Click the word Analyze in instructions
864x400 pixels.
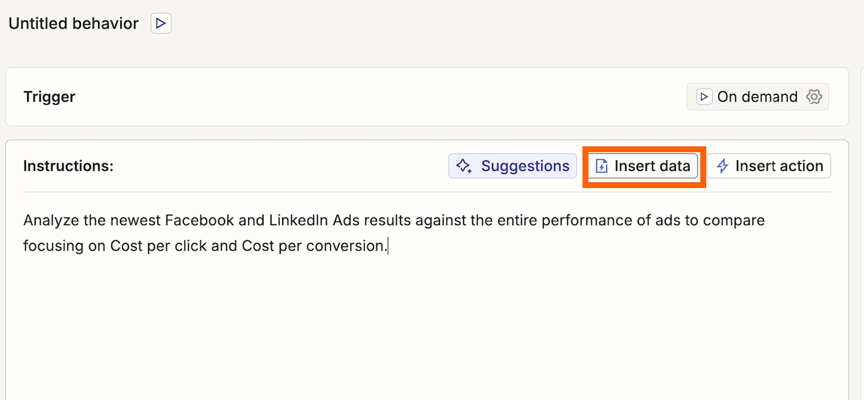[x=51, y=220]
